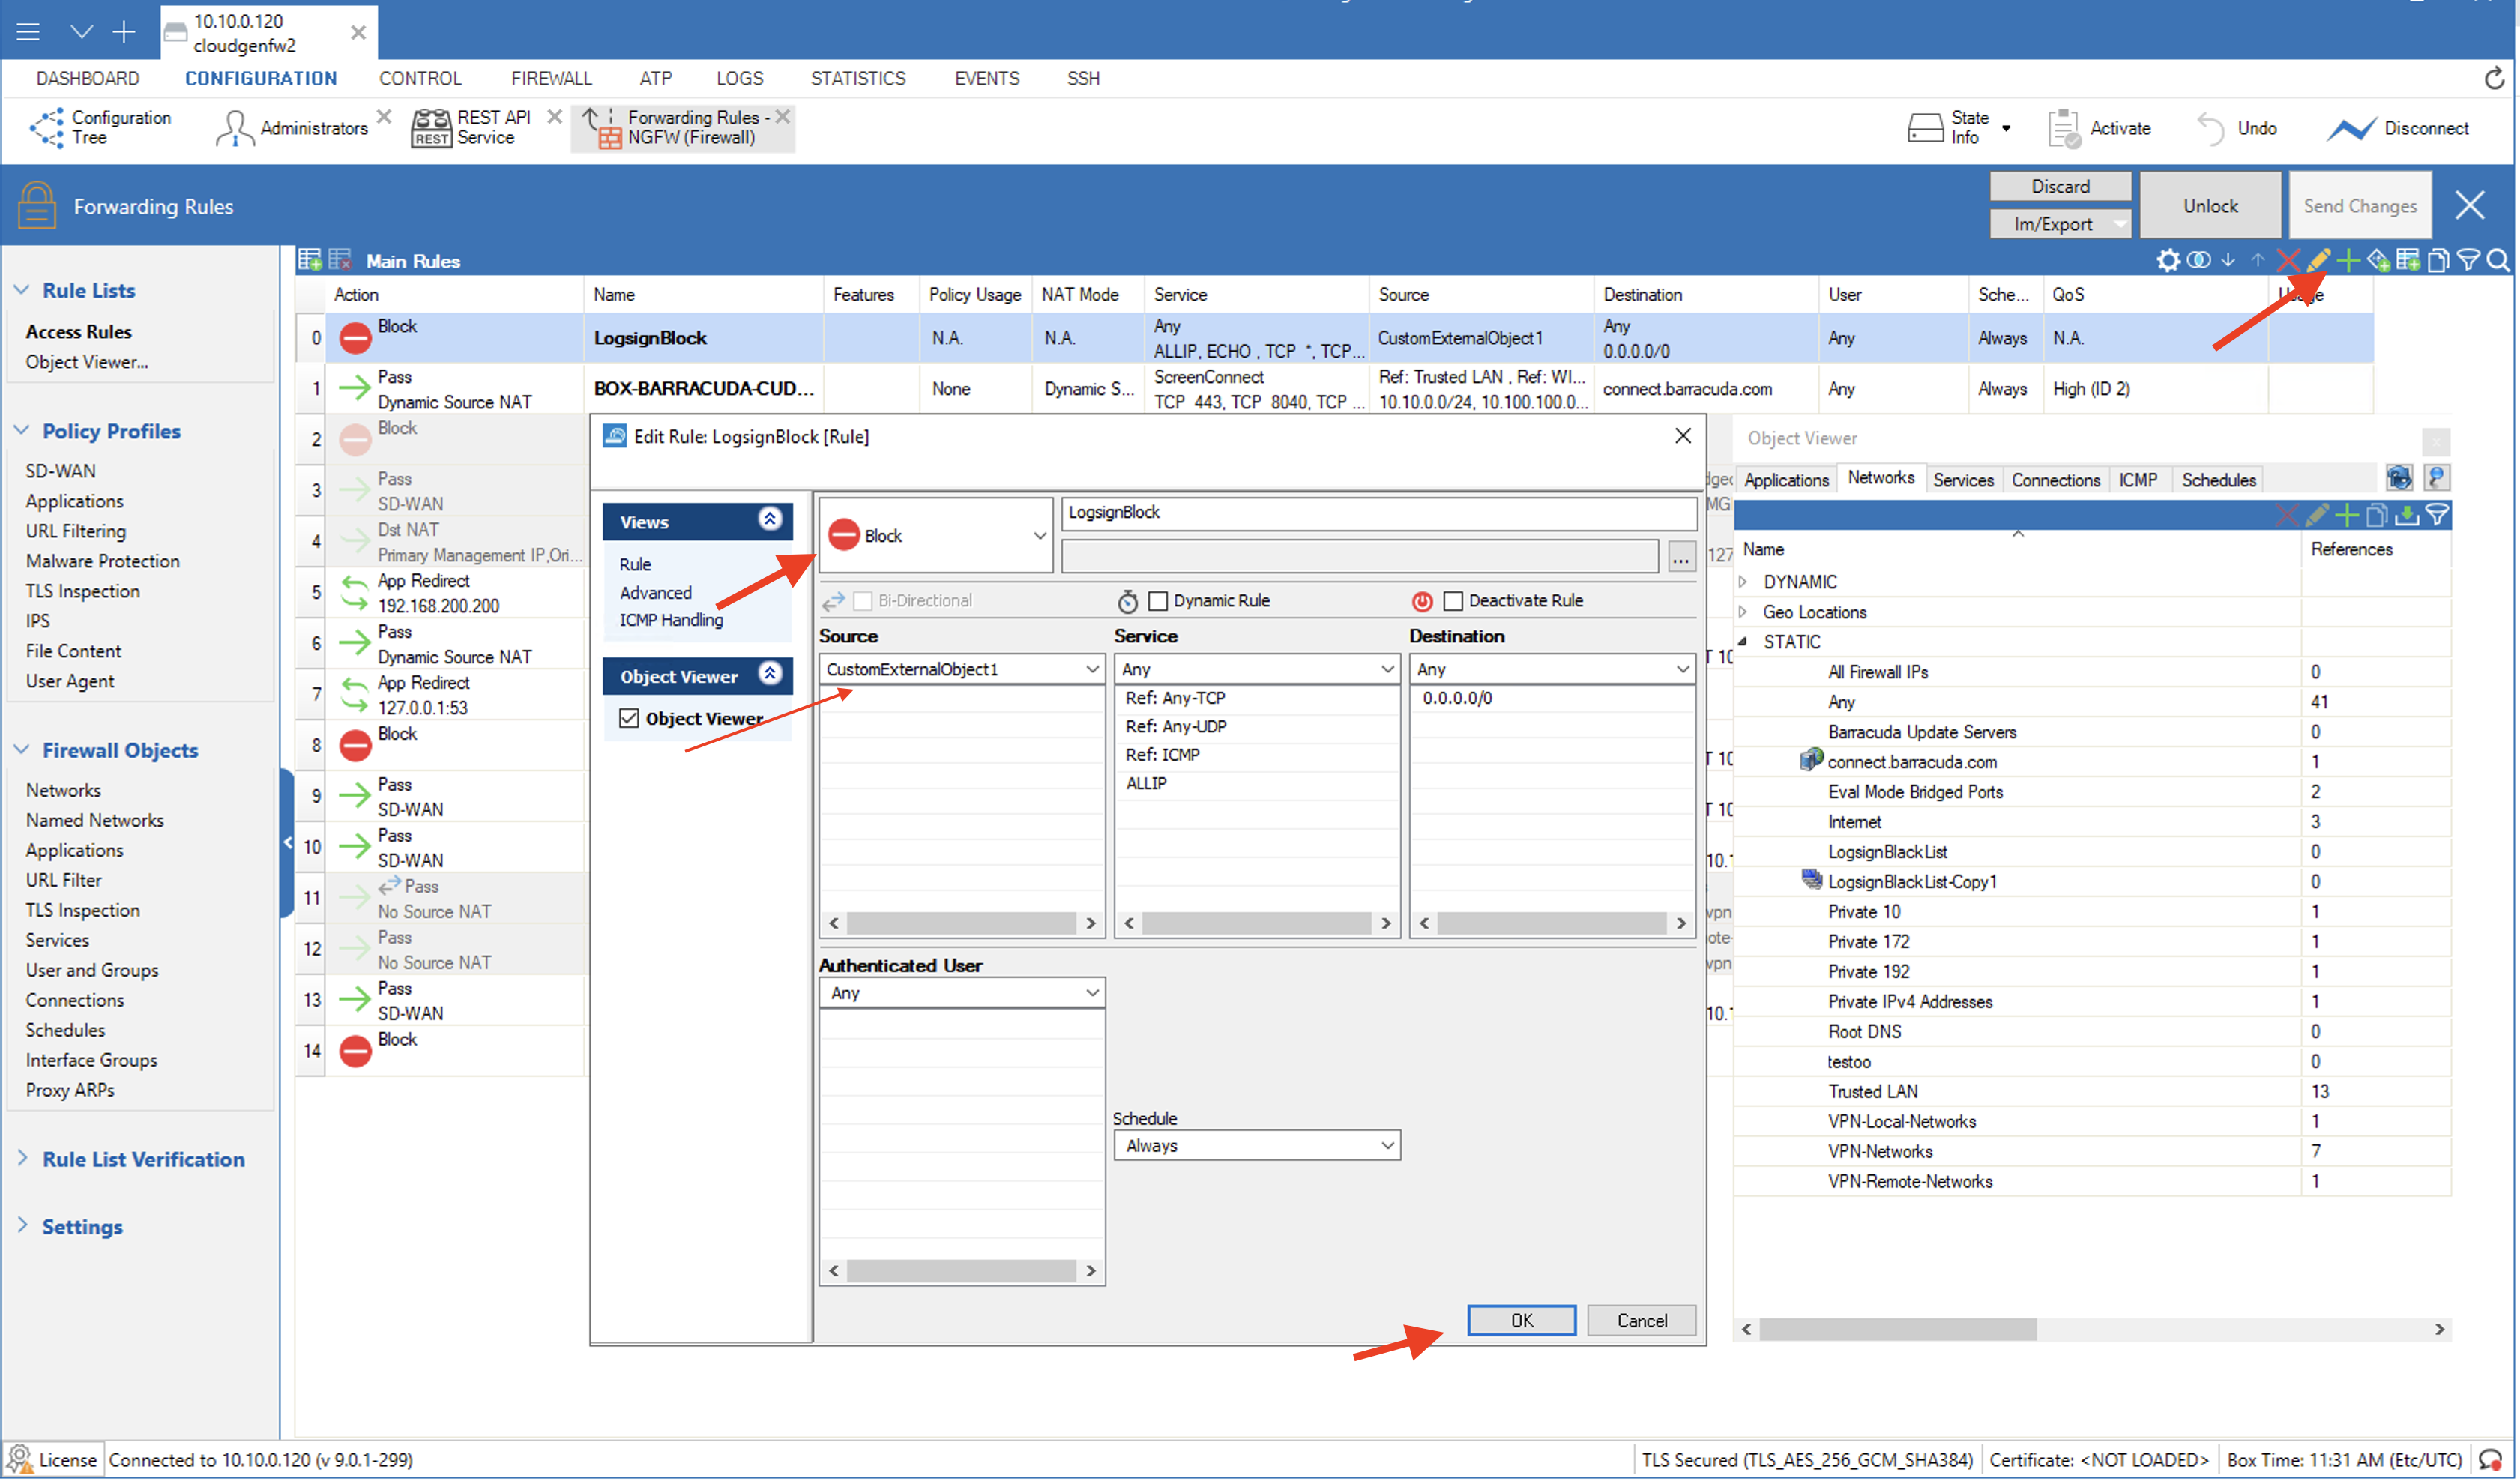Check the Deactivate Rule checkbox
2520x1484 pixels.
coord(1453,601)
